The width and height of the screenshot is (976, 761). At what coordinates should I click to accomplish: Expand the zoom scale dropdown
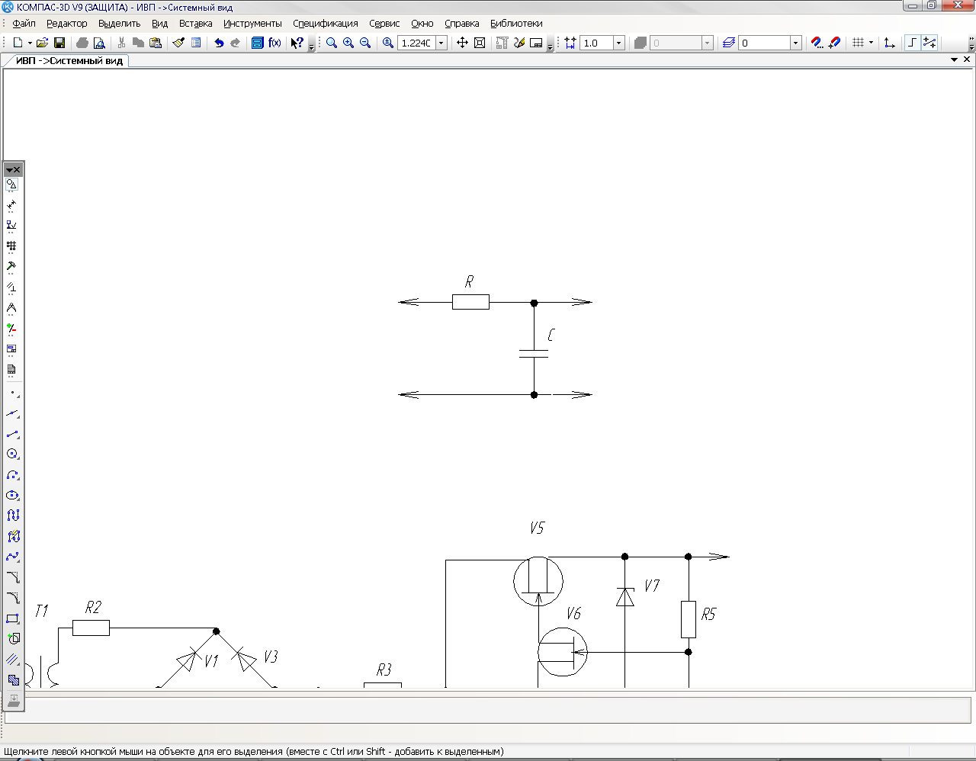[441, 43]
